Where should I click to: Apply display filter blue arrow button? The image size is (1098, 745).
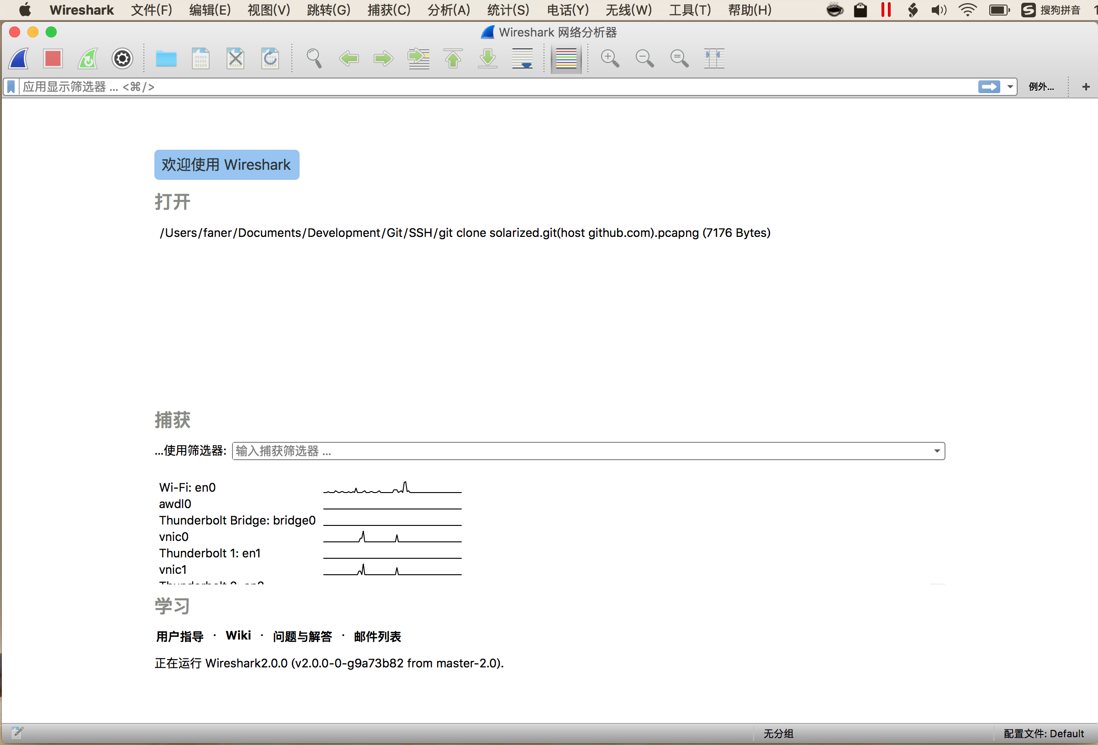click(989, 87)
